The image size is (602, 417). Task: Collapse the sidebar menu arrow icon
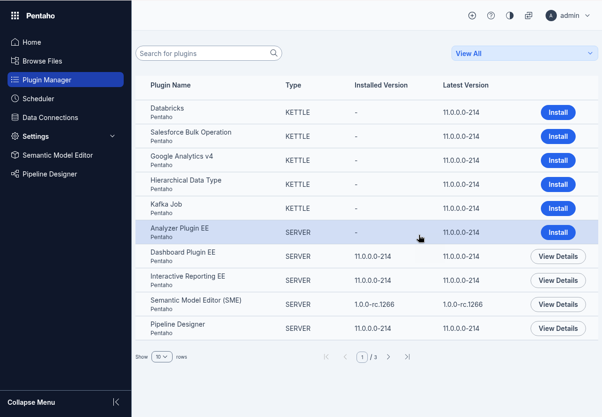(x=116, y=402)
